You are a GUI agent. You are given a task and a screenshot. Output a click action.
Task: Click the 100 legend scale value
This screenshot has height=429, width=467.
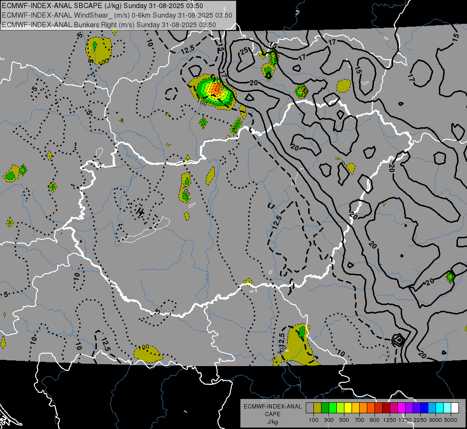coord(313,420)
